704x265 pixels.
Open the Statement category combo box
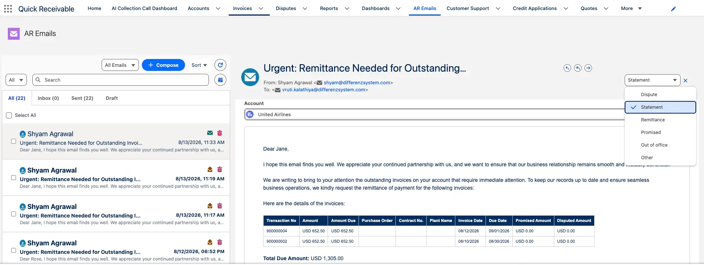pos(652,80)
